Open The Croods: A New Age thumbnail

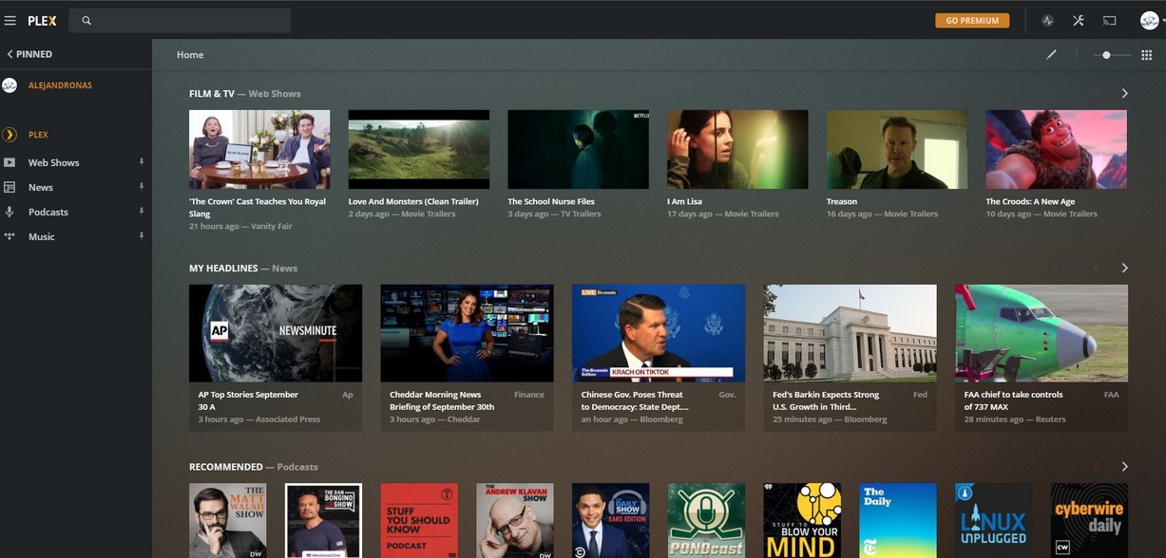pos(1056,149)
